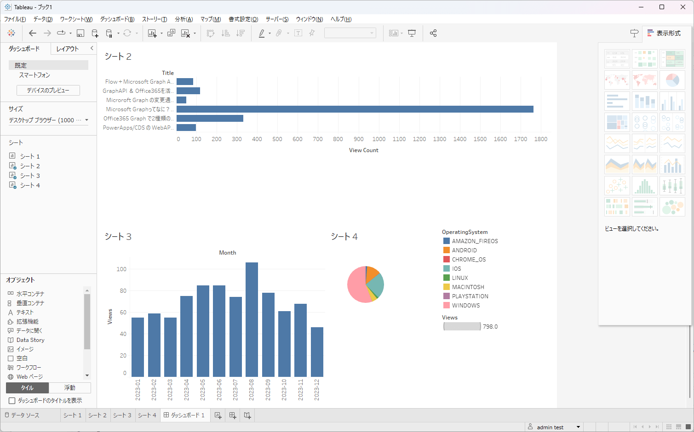Click the Undo arrow in the toolbar
694x432 pixels.
coord(32,33)
